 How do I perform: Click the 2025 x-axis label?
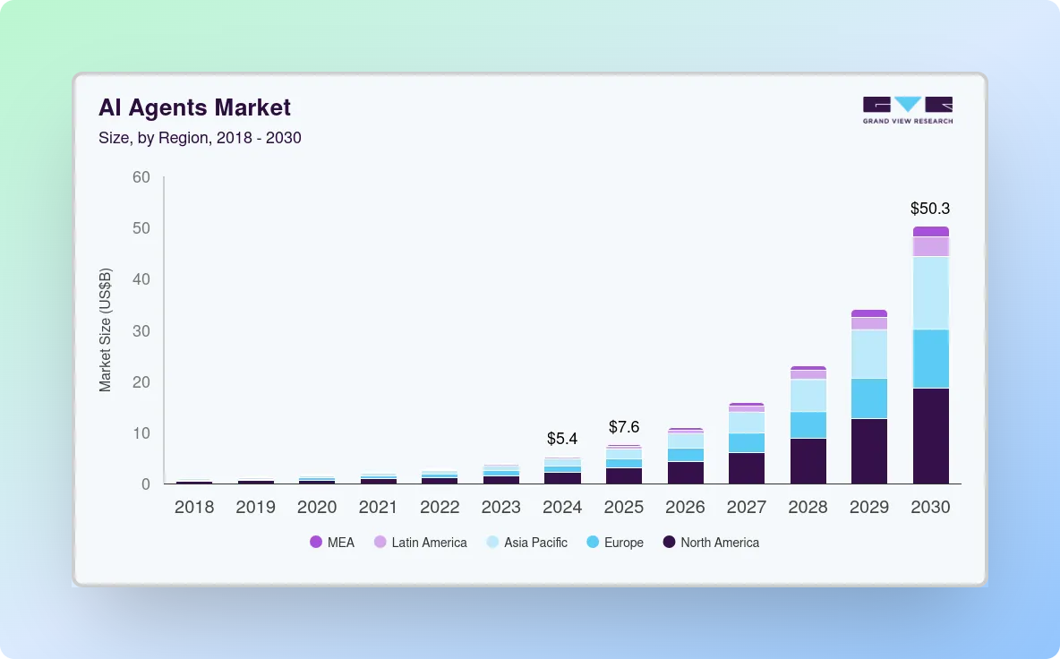point(624,507)
